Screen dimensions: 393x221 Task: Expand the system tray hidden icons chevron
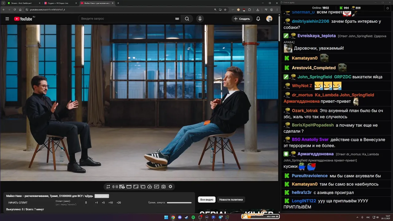point(358,217)
